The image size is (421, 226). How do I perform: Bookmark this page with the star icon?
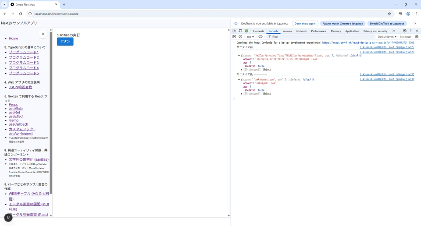coord(389,14)
